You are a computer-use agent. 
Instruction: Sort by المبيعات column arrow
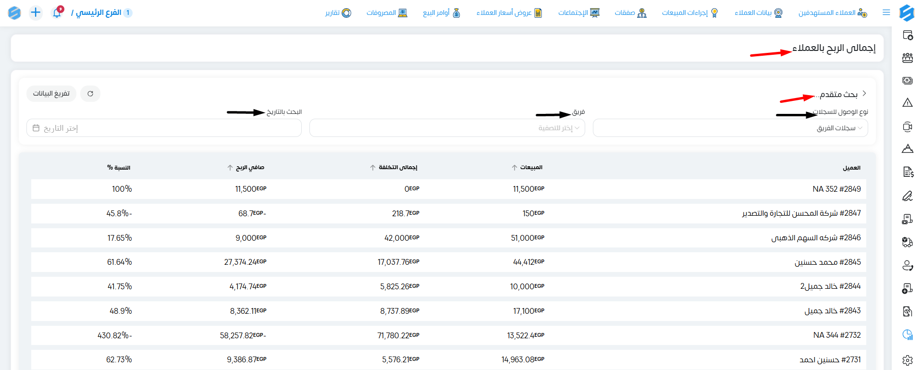tap(515, 168)
